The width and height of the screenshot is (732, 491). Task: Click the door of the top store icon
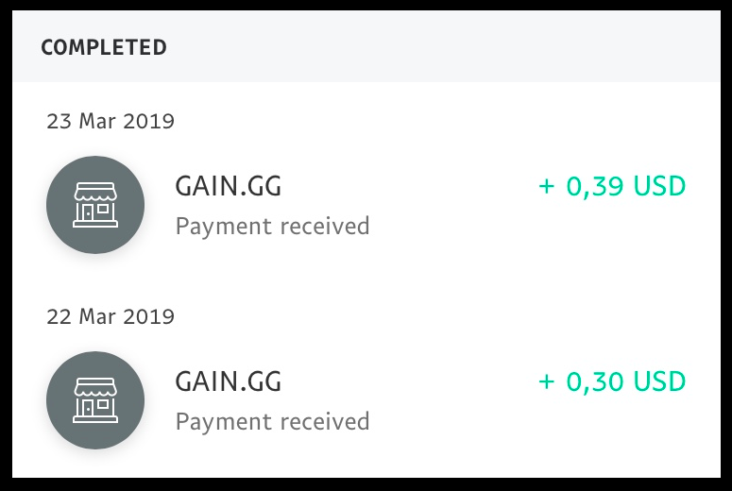tap(88, 212)
